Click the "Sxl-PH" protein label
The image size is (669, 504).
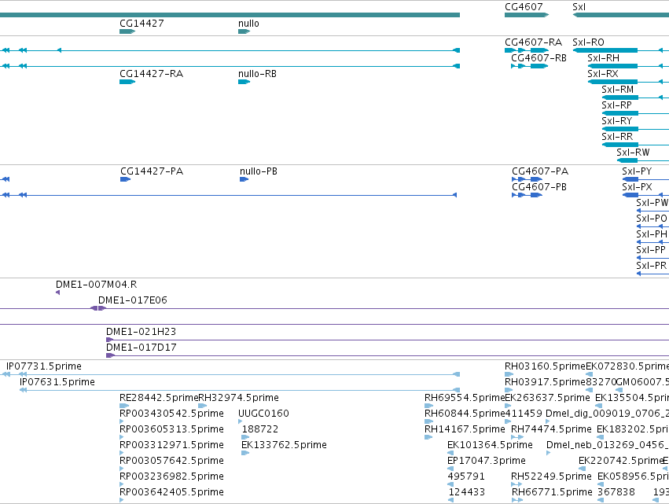(x=652, y=234)
